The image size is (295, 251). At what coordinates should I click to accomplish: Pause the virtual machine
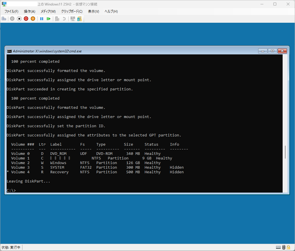coord(42,19)
